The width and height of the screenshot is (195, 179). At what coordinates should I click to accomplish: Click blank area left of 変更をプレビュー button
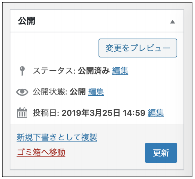(x=55, y=48)
